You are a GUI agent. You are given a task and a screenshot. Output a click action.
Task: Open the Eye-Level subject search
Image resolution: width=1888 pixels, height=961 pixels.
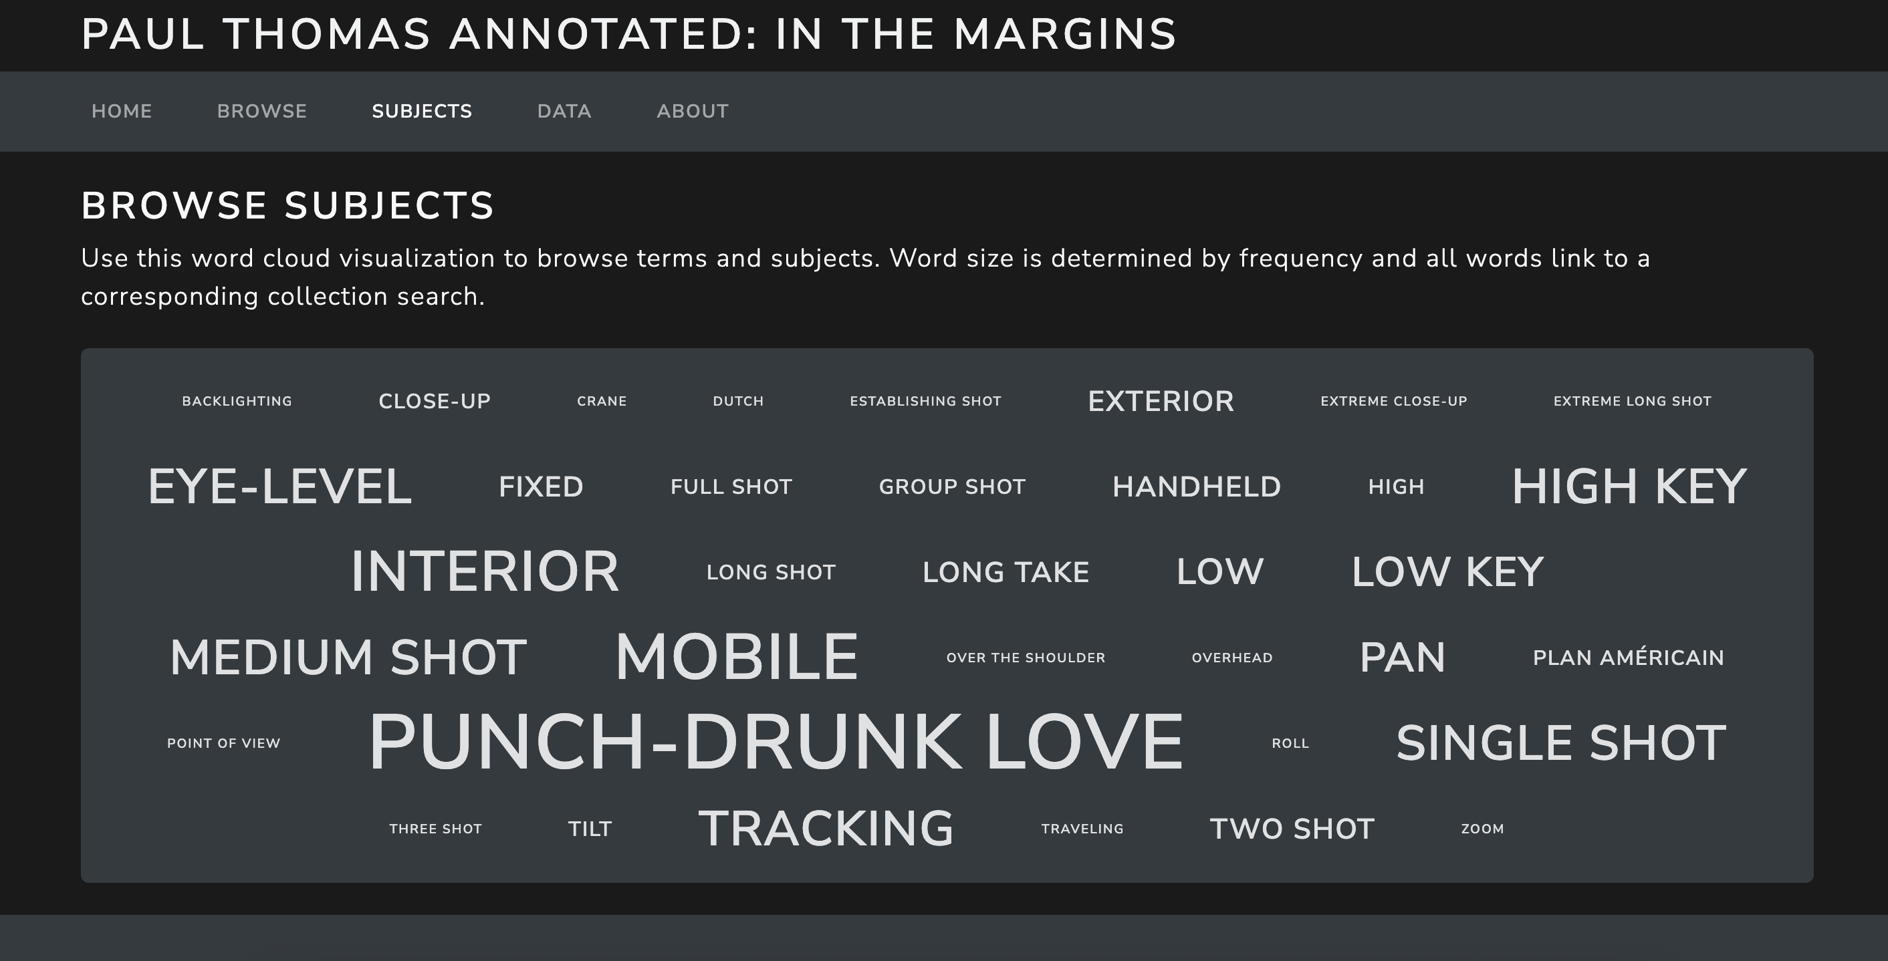279,487
